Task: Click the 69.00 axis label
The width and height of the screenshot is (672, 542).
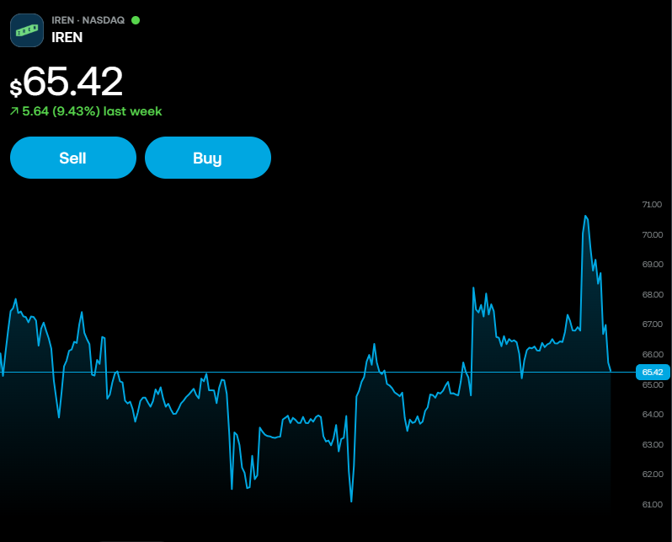Action: tap(653, 265)
